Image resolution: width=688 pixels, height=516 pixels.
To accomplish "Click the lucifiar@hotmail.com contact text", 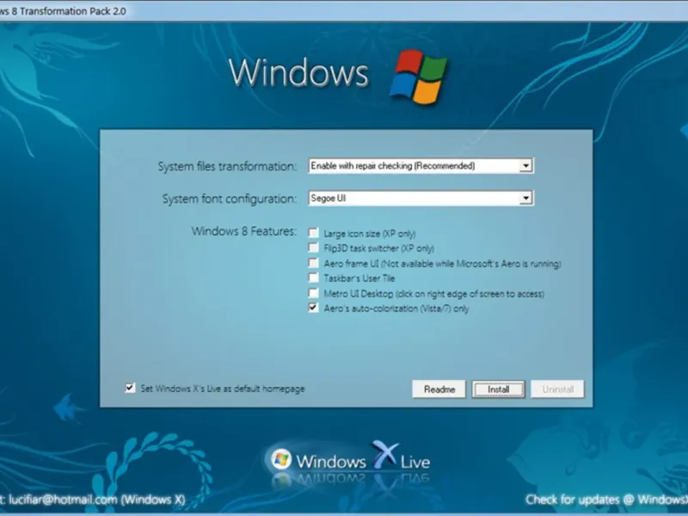I will tap(93, 500).
